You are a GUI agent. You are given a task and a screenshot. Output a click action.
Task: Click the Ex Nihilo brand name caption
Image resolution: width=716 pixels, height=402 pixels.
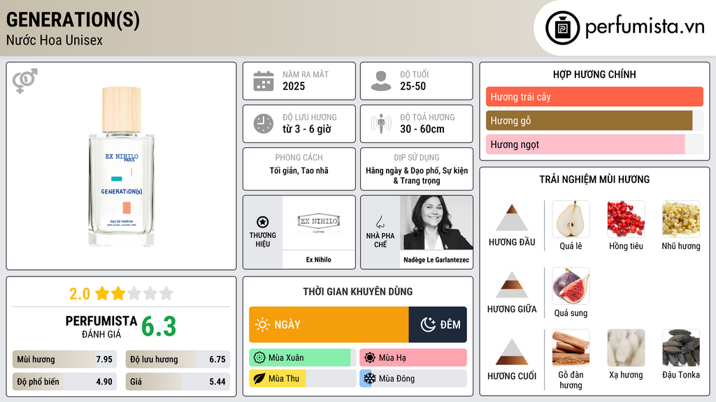(x=319, y=260)
